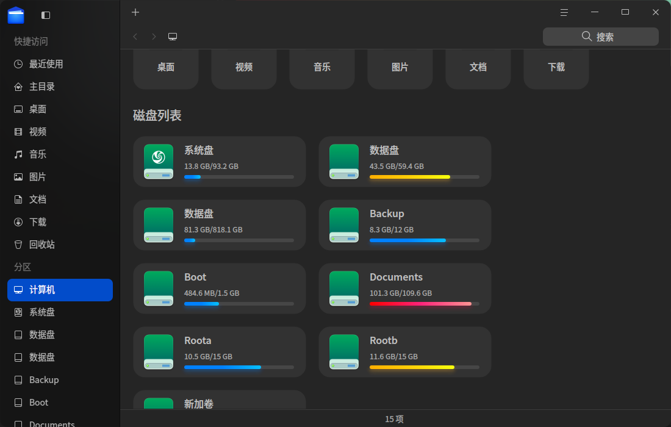Screen dimensions: 671x427
Task: Click the 484.6 MB/1.5 GB text
Action: (212, 293)
